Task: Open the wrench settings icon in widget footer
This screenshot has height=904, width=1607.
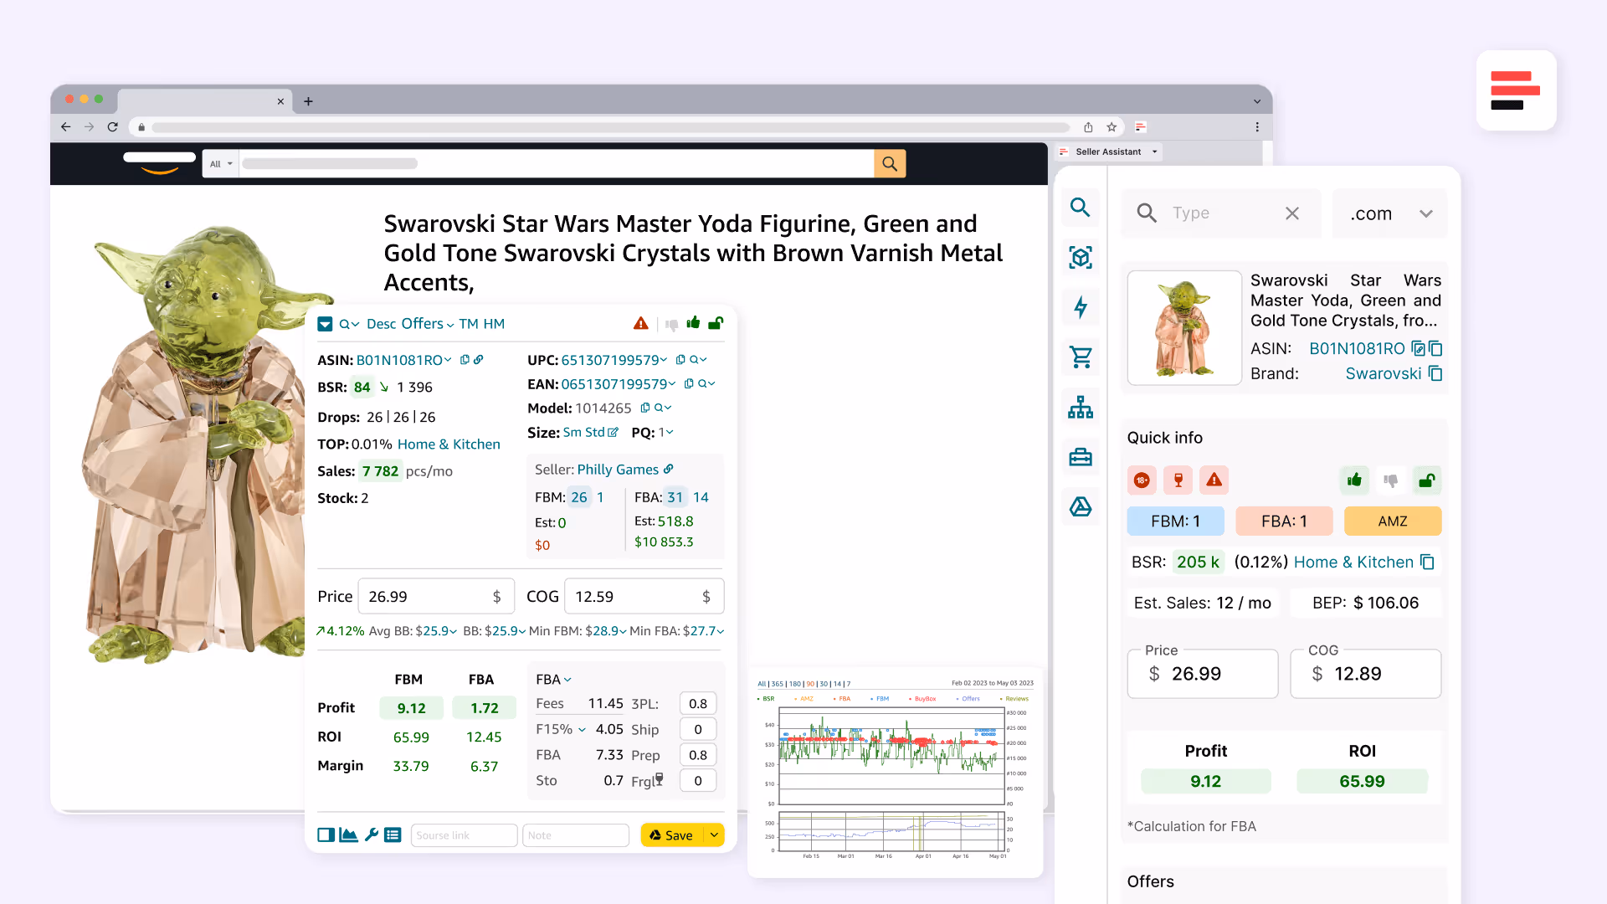Action: tap(372, 835)
